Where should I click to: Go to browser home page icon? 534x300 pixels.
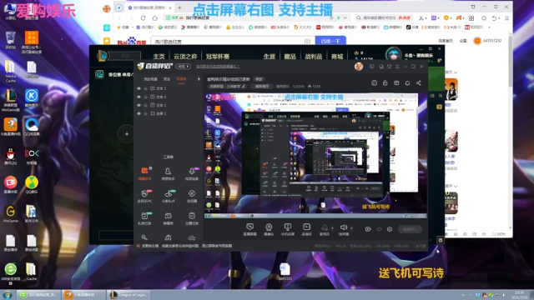point(155,18)
